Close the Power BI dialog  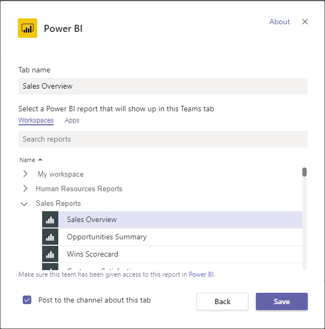point(305,22)
